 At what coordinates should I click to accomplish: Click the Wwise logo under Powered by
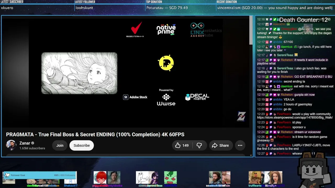coord(166,100)
